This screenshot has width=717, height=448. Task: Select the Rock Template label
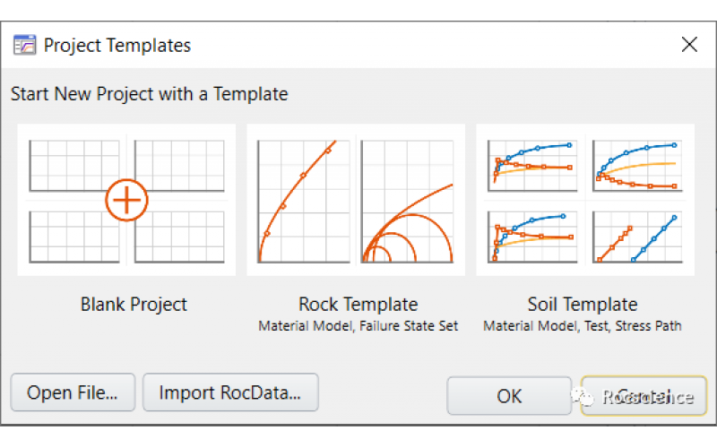pos(358,305)
